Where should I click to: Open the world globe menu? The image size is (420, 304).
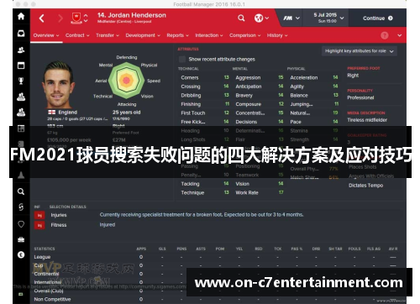[261, 18]
